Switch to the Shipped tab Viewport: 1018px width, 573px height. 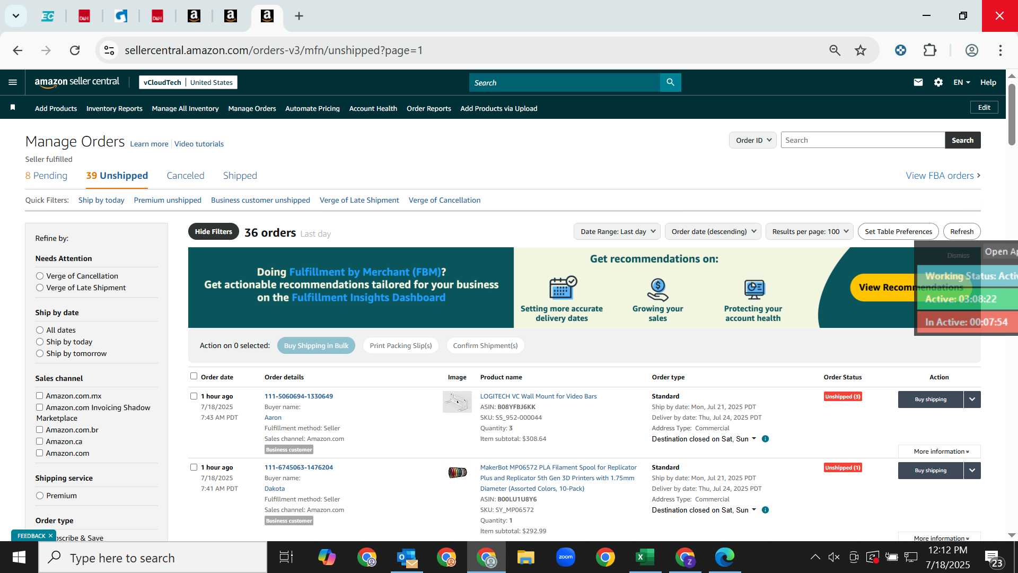240,176
